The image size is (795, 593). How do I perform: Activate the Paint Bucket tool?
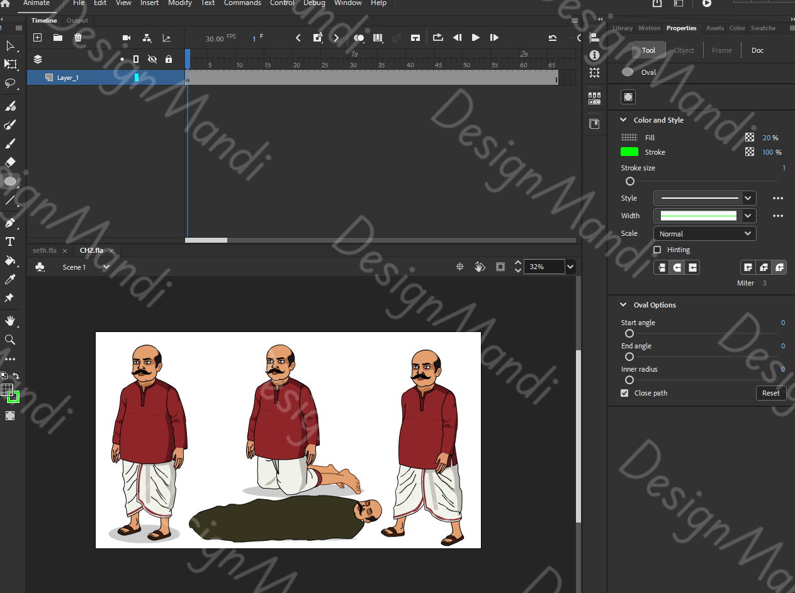[10, 260]
